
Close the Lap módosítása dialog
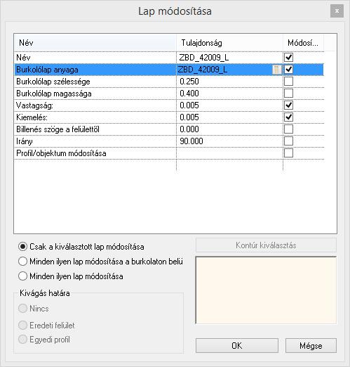[337, 11]
